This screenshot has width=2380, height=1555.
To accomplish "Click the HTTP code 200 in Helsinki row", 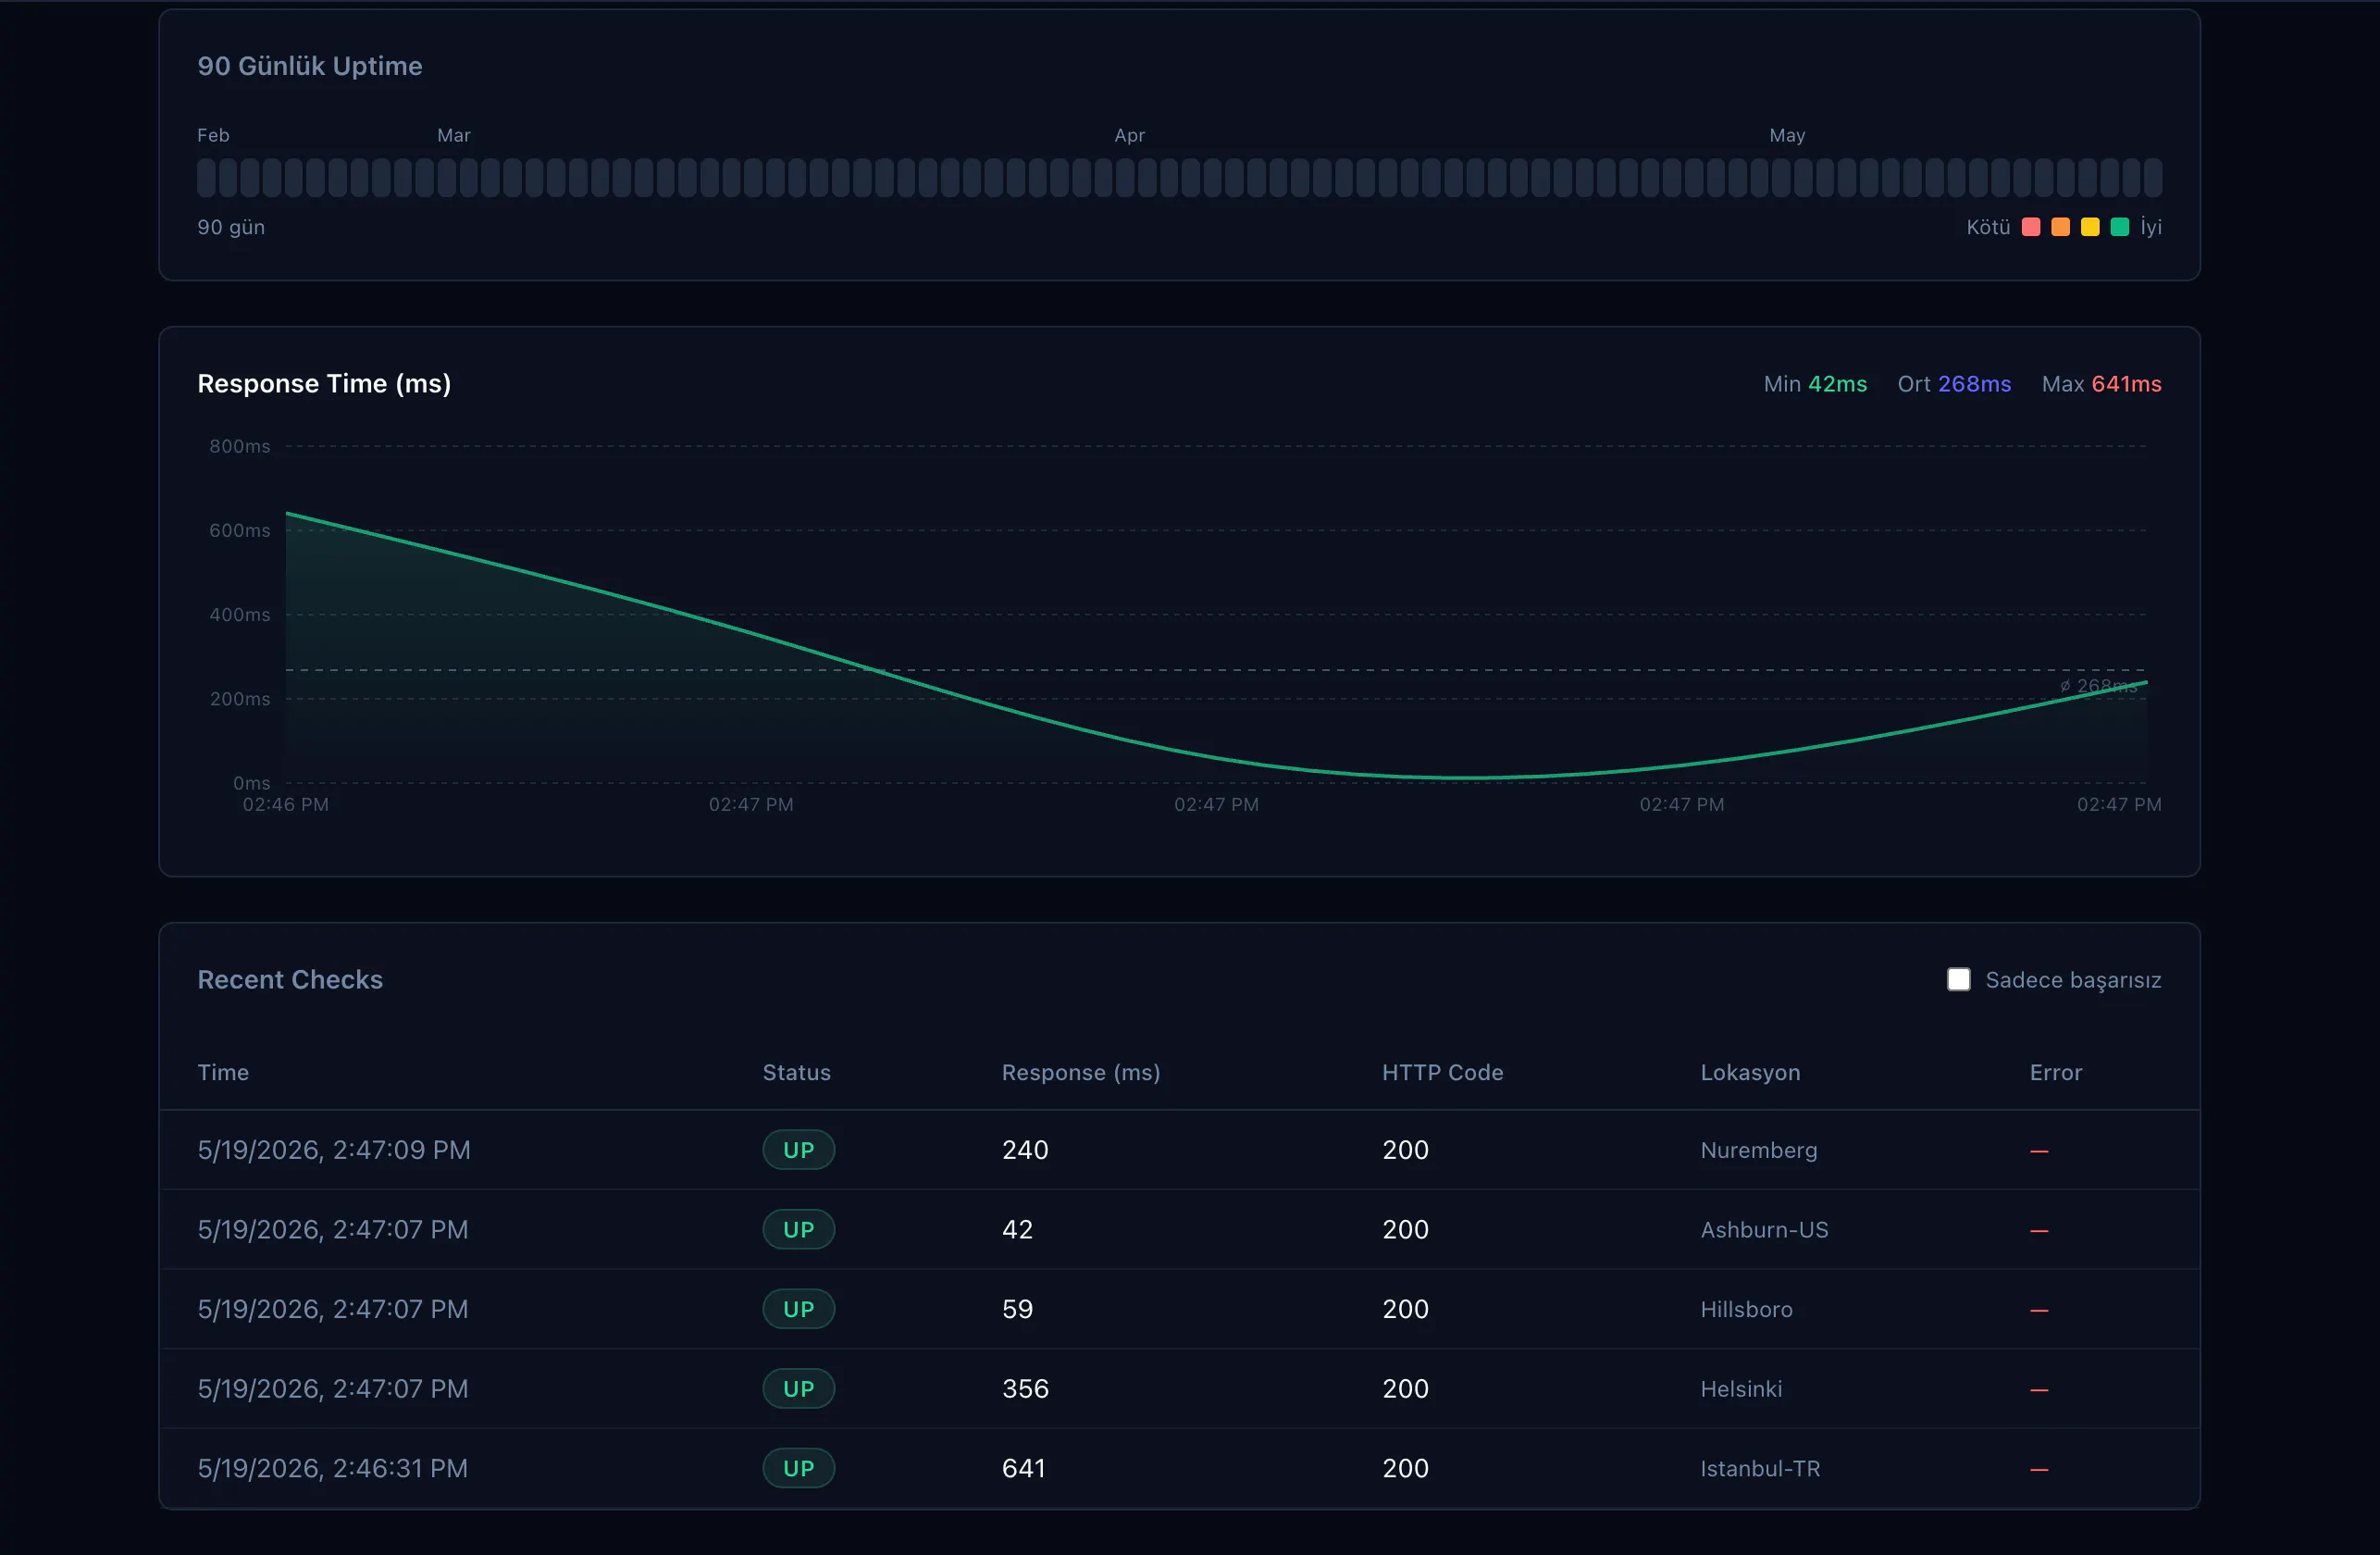I will (x=1405, y=1388).
